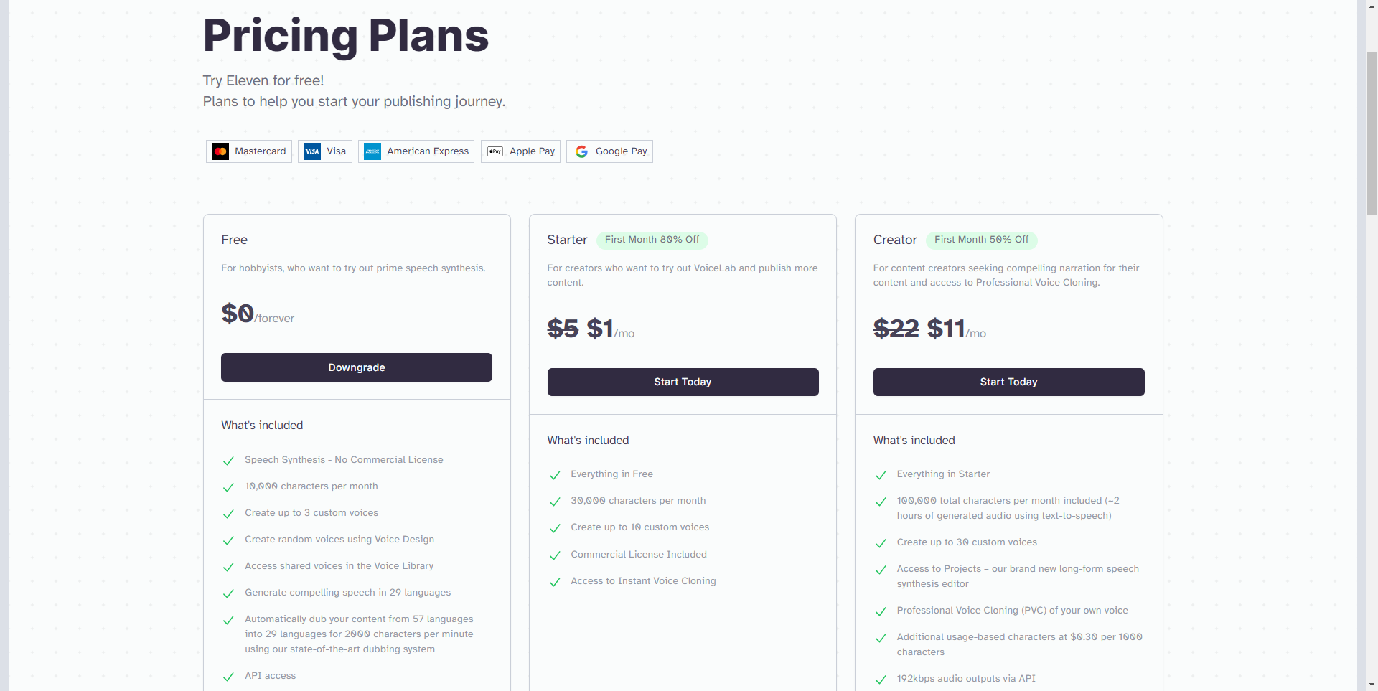Click the First Month 50% Off badge
This screenshot has width=1378, height=691.
(981, 240)
